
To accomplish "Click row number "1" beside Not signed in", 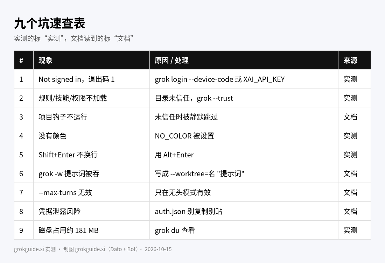I will [x=24, y=79].
